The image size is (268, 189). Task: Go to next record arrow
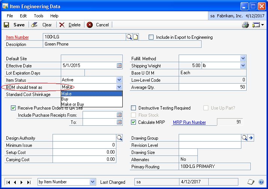(21, 182)
